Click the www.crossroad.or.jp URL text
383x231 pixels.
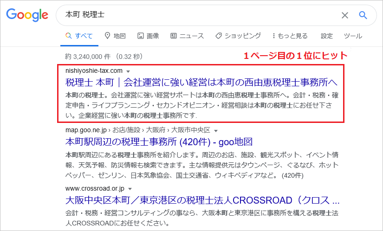click(x=95, y=188)
